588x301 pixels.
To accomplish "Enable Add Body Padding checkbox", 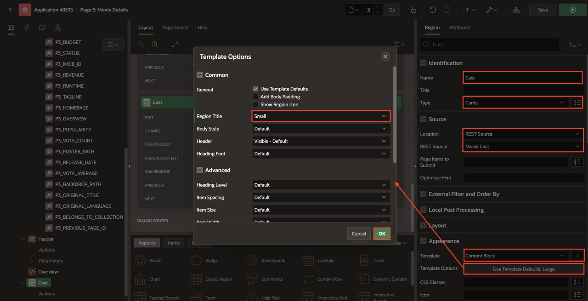I will (x=255, y=97).
